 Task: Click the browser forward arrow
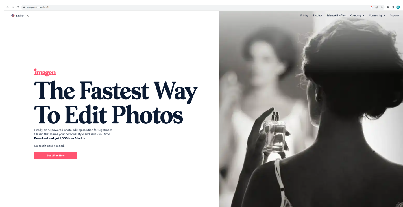tap(13, 7)
